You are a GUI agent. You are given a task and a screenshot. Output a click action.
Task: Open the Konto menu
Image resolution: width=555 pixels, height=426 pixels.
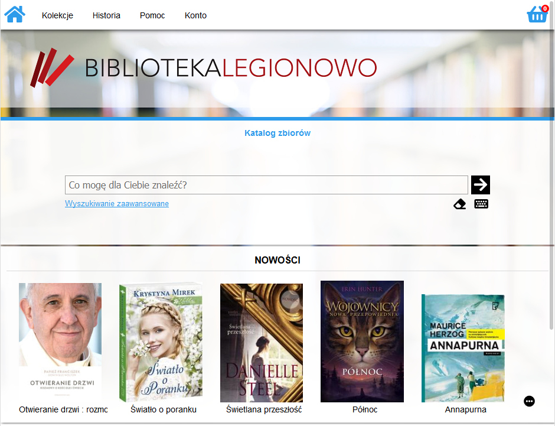click(x=195, y=15)
